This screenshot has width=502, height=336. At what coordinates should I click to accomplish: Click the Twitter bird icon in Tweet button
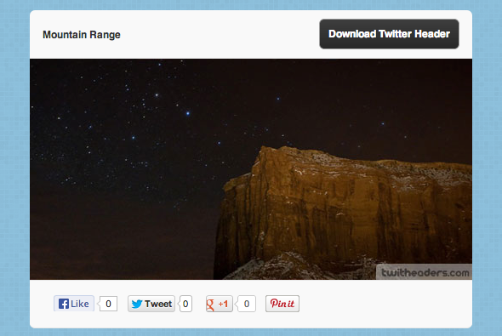pyautogui.click(x=137, y=304)
